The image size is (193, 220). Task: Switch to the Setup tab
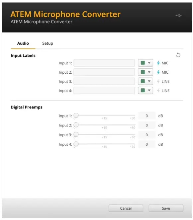tap(48, 43)
